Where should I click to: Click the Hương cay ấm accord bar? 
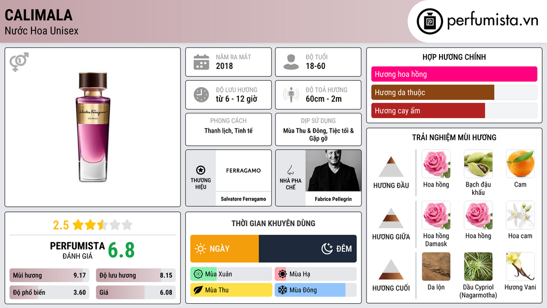click(454, 111)
